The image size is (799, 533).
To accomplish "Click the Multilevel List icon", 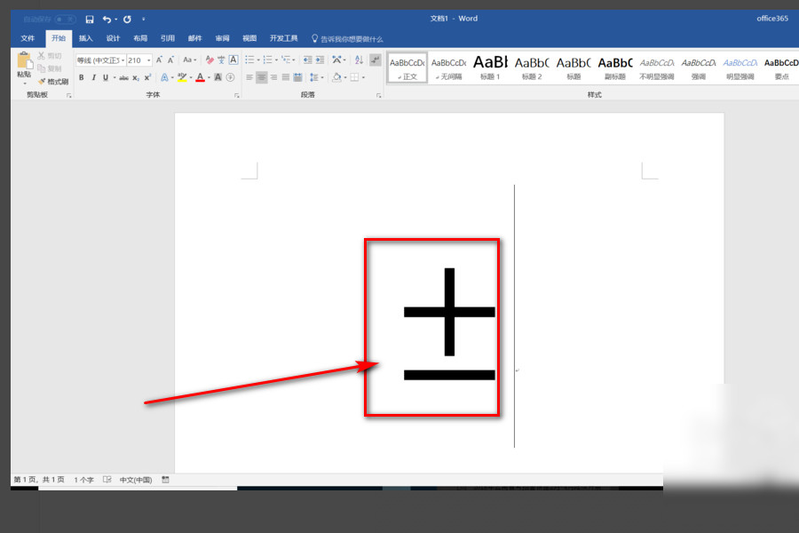I will click(x=286, y=60).
